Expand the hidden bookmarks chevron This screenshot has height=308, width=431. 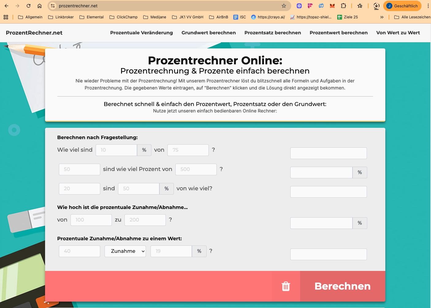click(382, 17)
